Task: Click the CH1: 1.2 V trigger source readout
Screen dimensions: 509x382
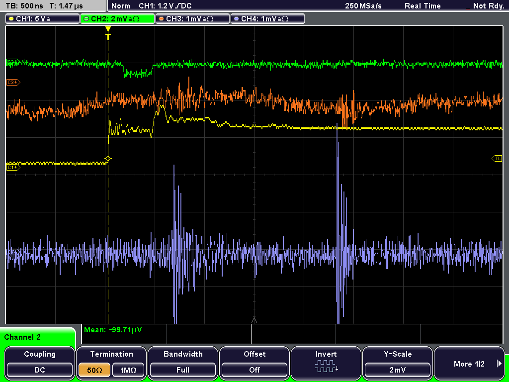Action: pyautogui.click(x=165, y=6)
